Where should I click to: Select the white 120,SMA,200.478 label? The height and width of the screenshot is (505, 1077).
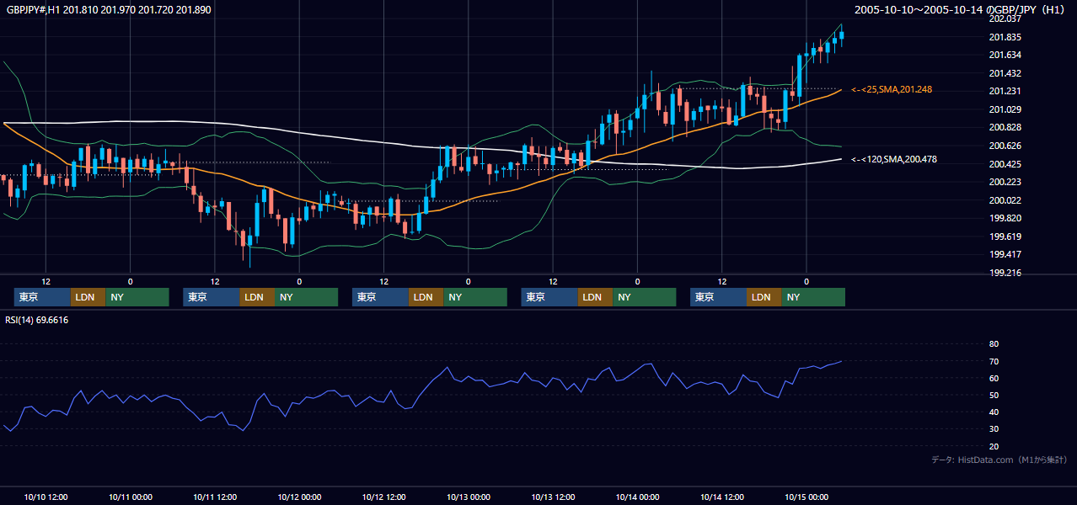click(893, 159)
